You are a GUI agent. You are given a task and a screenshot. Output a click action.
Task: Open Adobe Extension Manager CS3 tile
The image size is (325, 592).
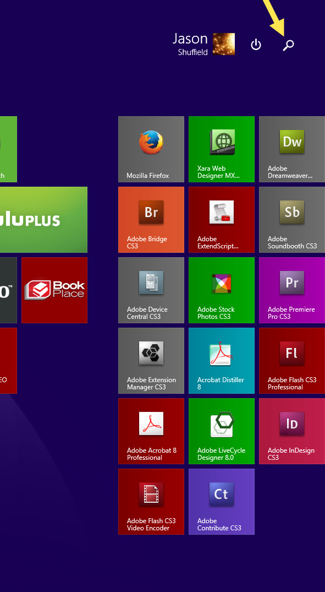(151, 361)
